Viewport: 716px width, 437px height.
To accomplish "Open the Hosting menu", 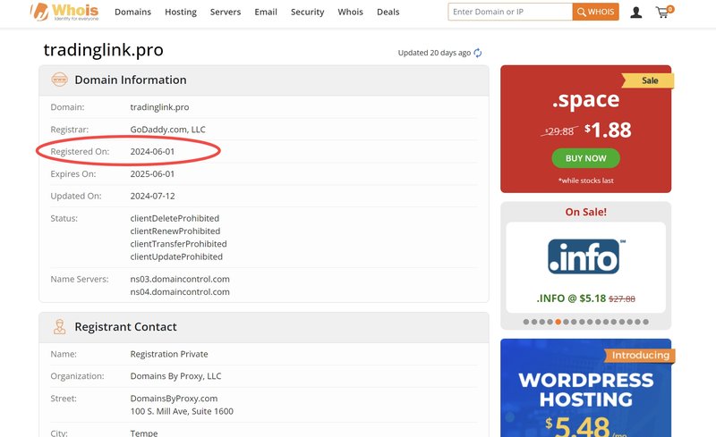I will click(181, 12).
